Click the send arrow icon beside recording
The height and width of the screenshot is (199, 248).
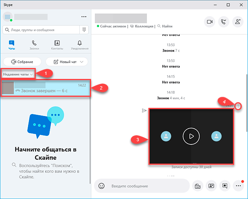click(144, 111)
